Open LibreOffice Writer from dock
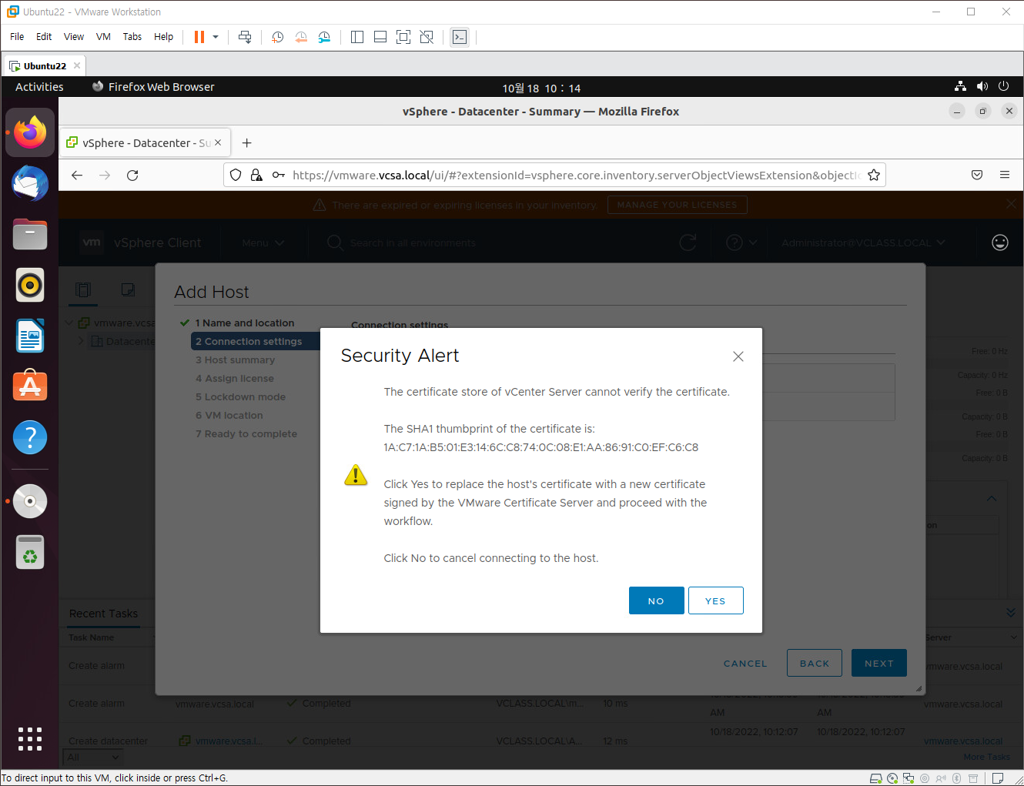The width and height of the screenshot is (1024, 786). click(x=30, y=336)
